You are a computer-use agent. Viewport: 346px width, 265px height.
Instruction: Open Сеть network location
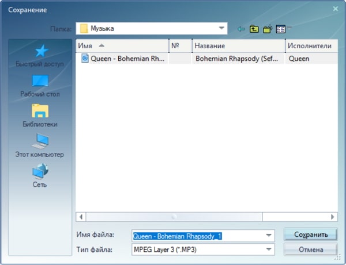point(40,175)
